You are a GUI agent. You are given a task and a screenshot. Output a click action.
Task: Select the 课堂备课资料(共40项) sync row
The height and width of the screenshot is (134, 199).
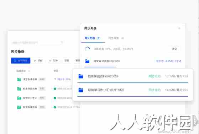click(133, 61)
